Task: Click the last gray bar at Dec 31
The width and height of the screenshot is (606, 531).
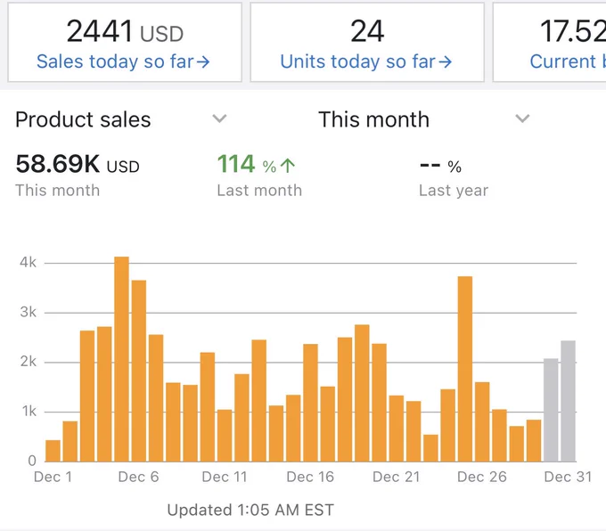Action: click(x=569, y=401)
